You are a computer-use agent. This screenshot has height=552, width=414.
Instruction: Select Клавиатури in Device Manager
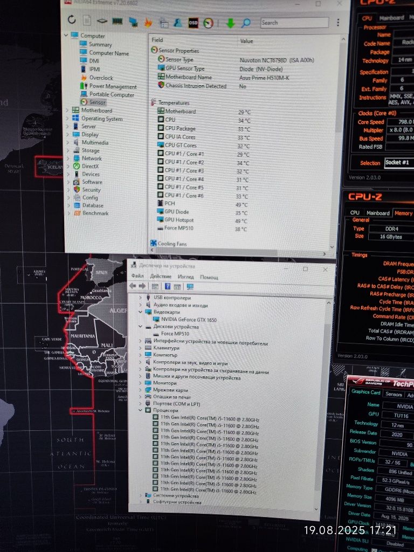(166, 348)
